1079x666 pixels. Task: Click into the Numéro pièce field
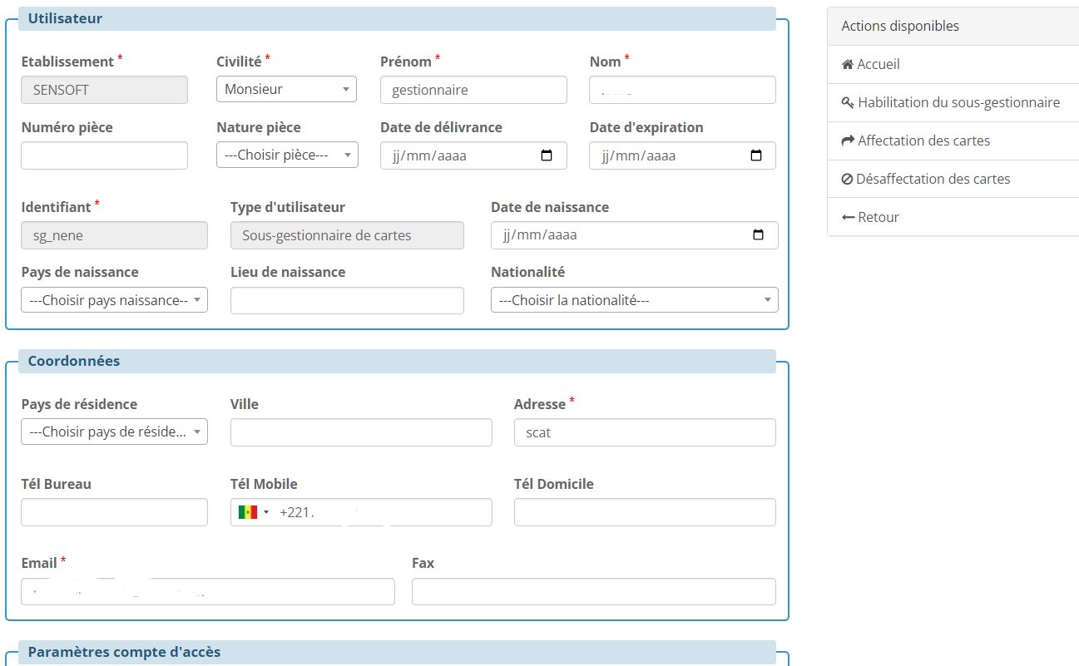coord(104,155)
